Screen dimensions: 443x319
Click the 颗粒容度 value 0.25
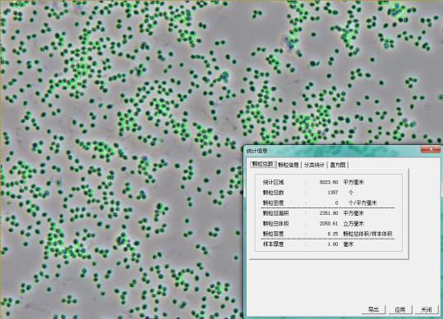pyautogui.click(x=333, y=234)
